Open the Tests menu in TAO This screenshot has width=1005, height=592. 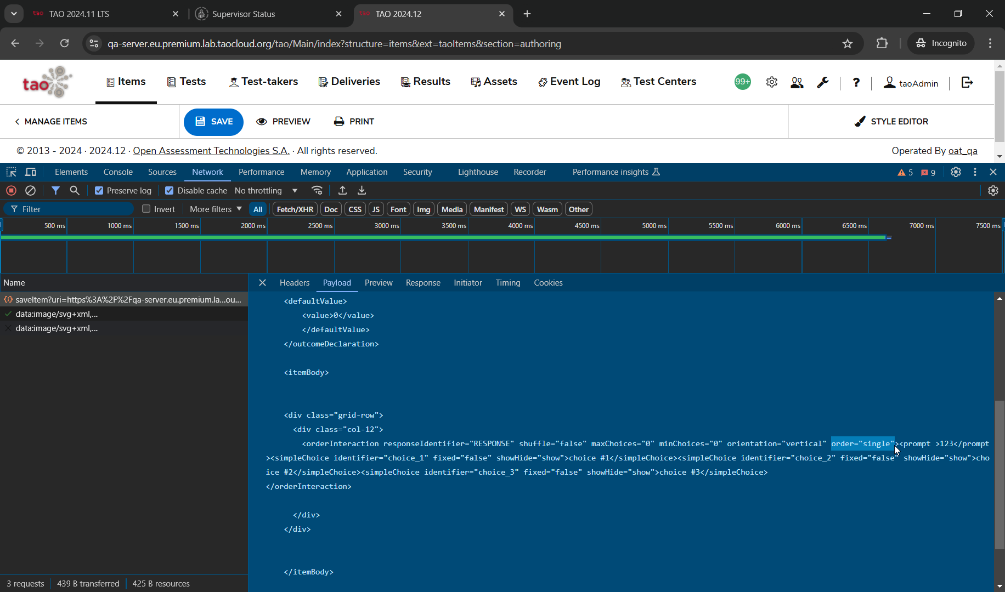coord(187,82)
